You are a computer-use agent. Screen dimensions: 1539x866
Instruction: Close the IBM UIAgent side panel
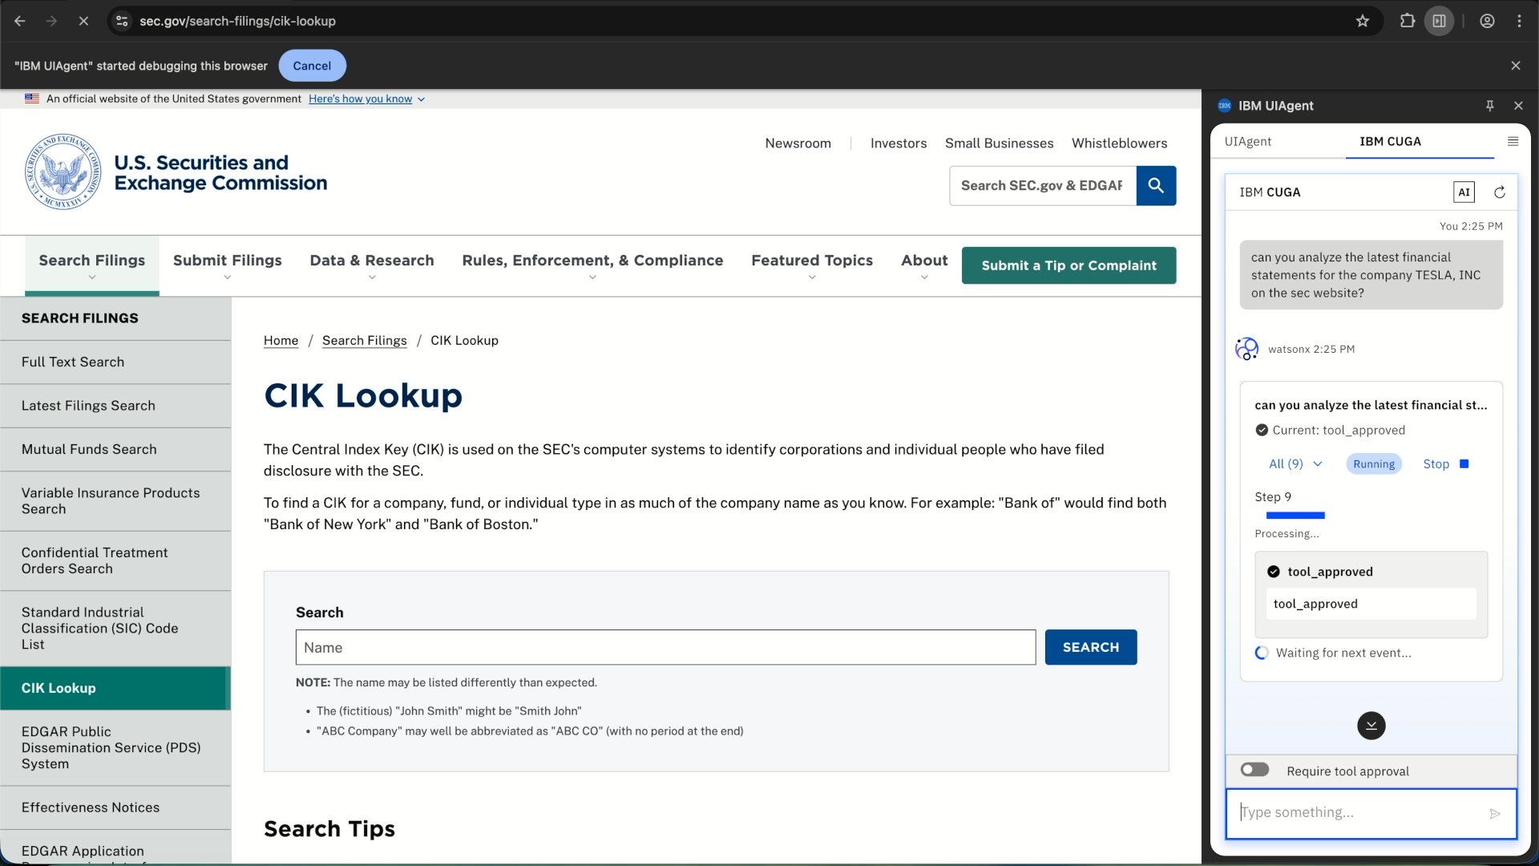pyautogui.click(x=1518, y=106)
